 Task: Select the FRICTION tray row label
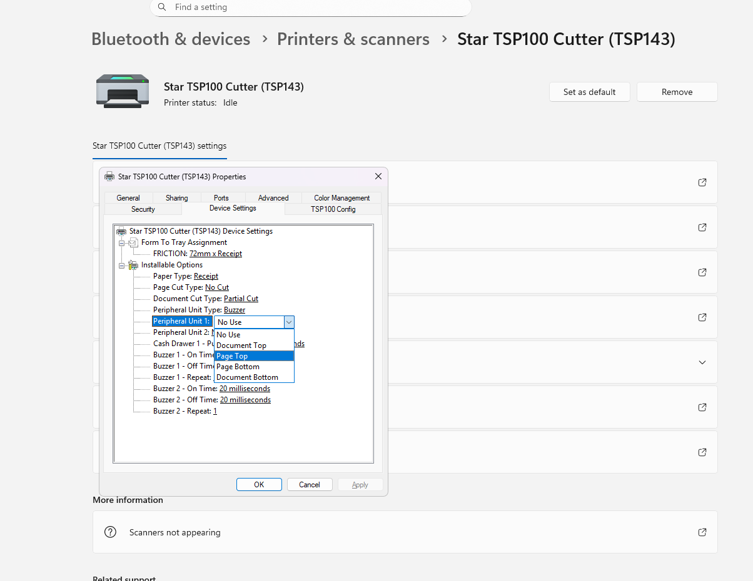pyautogui.click(x=170, y=254)
